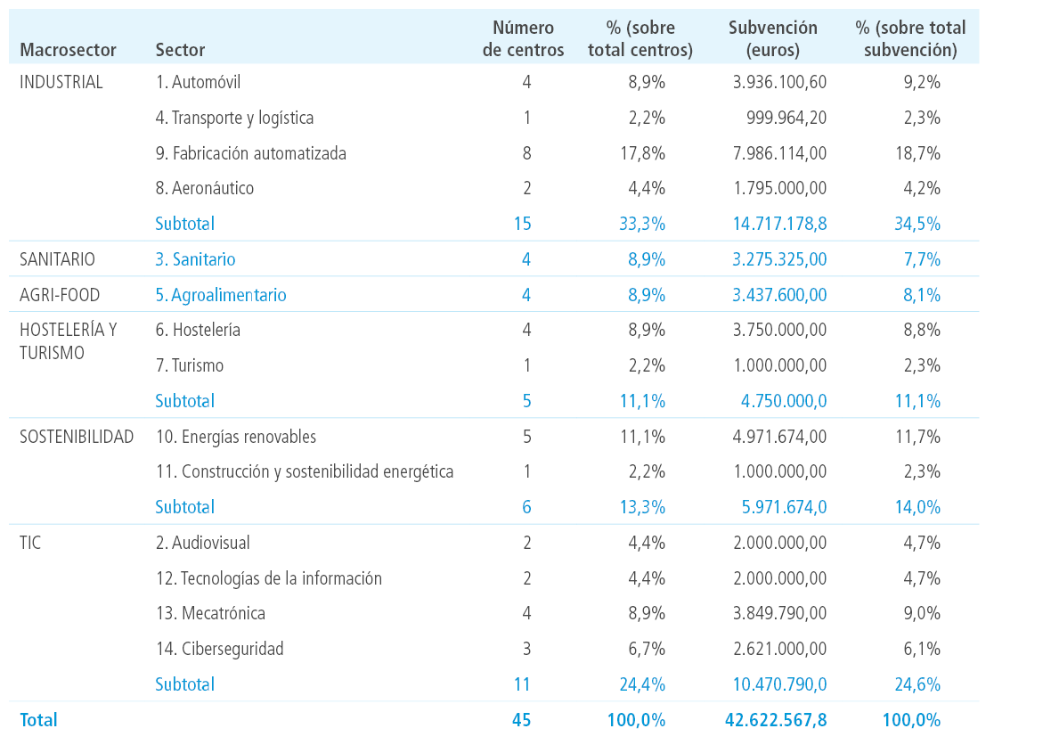Click the HOSTELERÍA Y TURISMO label
Screen dimensions: 1051x745
click(x=69, y=341)
